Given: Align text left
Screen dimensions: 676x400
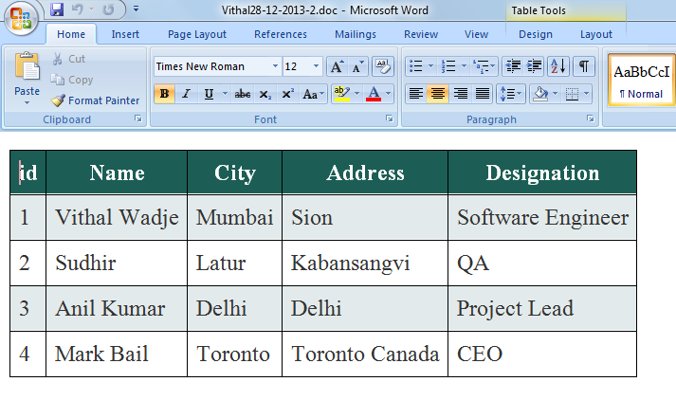Looking at the screenshot, I should pyautogui.click(x=416, y=94).
